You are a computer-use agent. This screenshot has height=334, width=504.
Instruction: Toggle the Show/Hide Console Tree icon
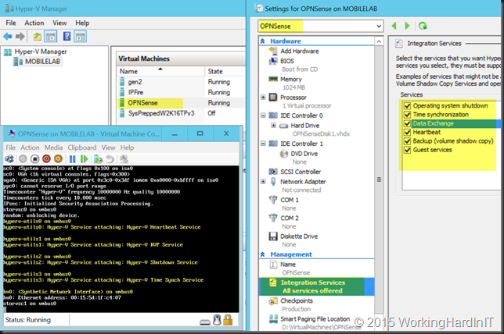(50, 37)
